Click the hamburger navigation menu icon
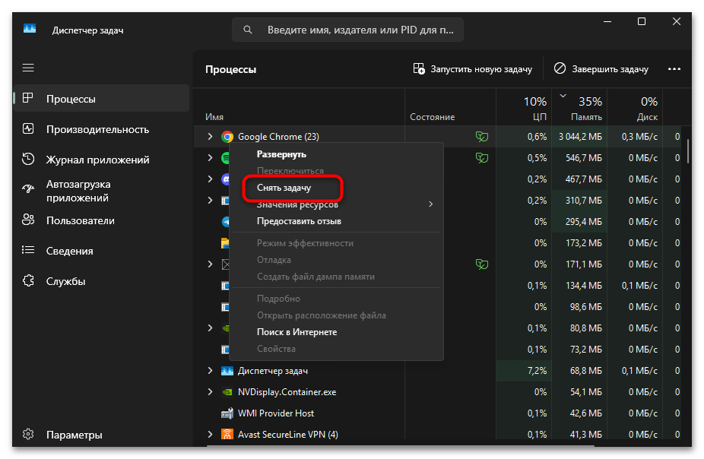 [28, 68]
